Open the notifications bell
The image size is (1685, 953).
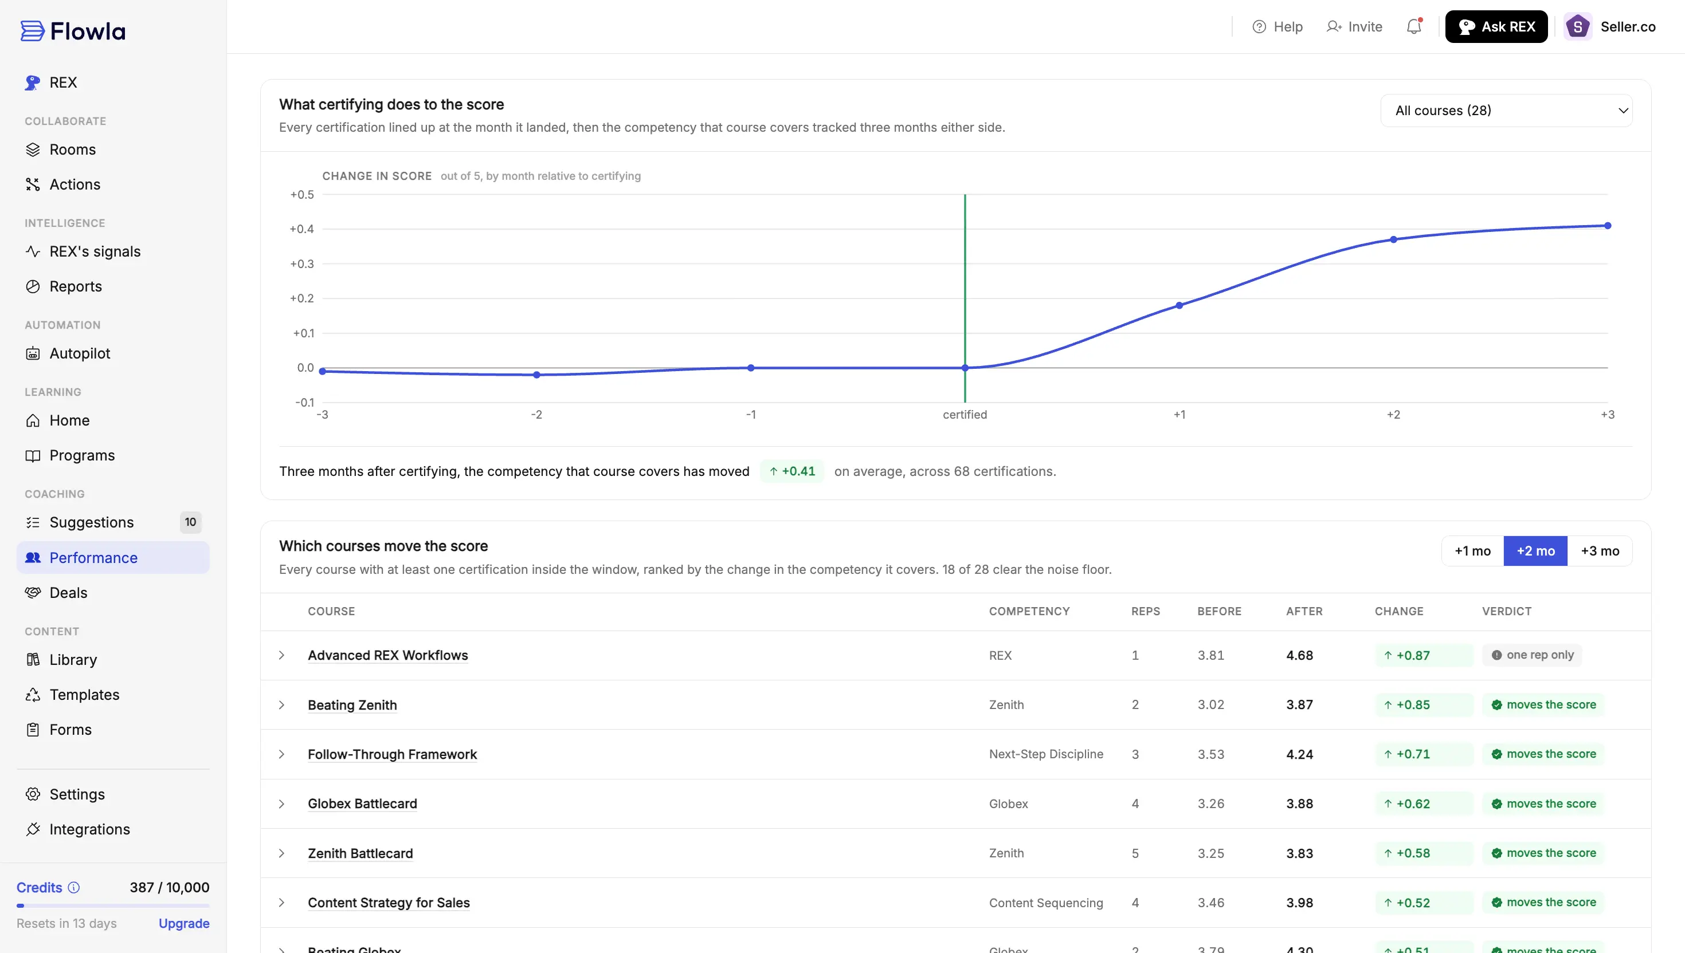(x=1414, y=26)
